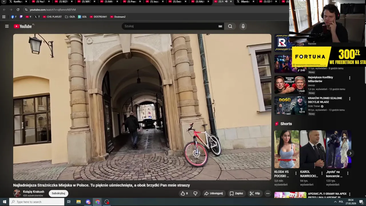
Task: Switch to the (1) Praw YouTube tab
Action: [132, 2]
